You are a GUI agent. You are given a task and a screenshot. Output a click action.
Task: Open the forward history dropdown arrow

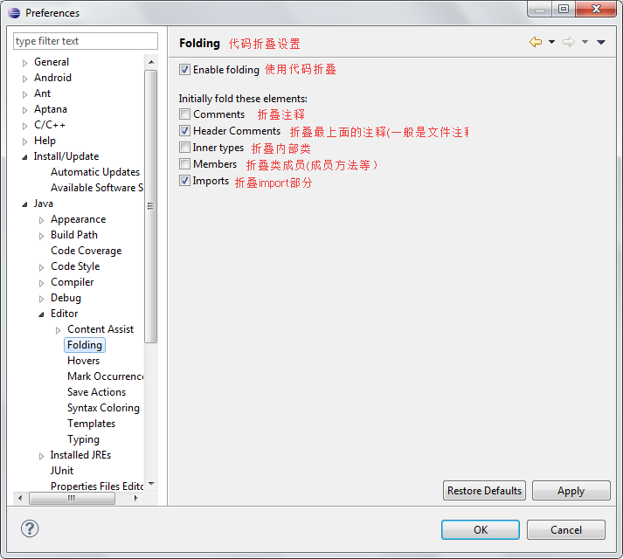[585, 42]
